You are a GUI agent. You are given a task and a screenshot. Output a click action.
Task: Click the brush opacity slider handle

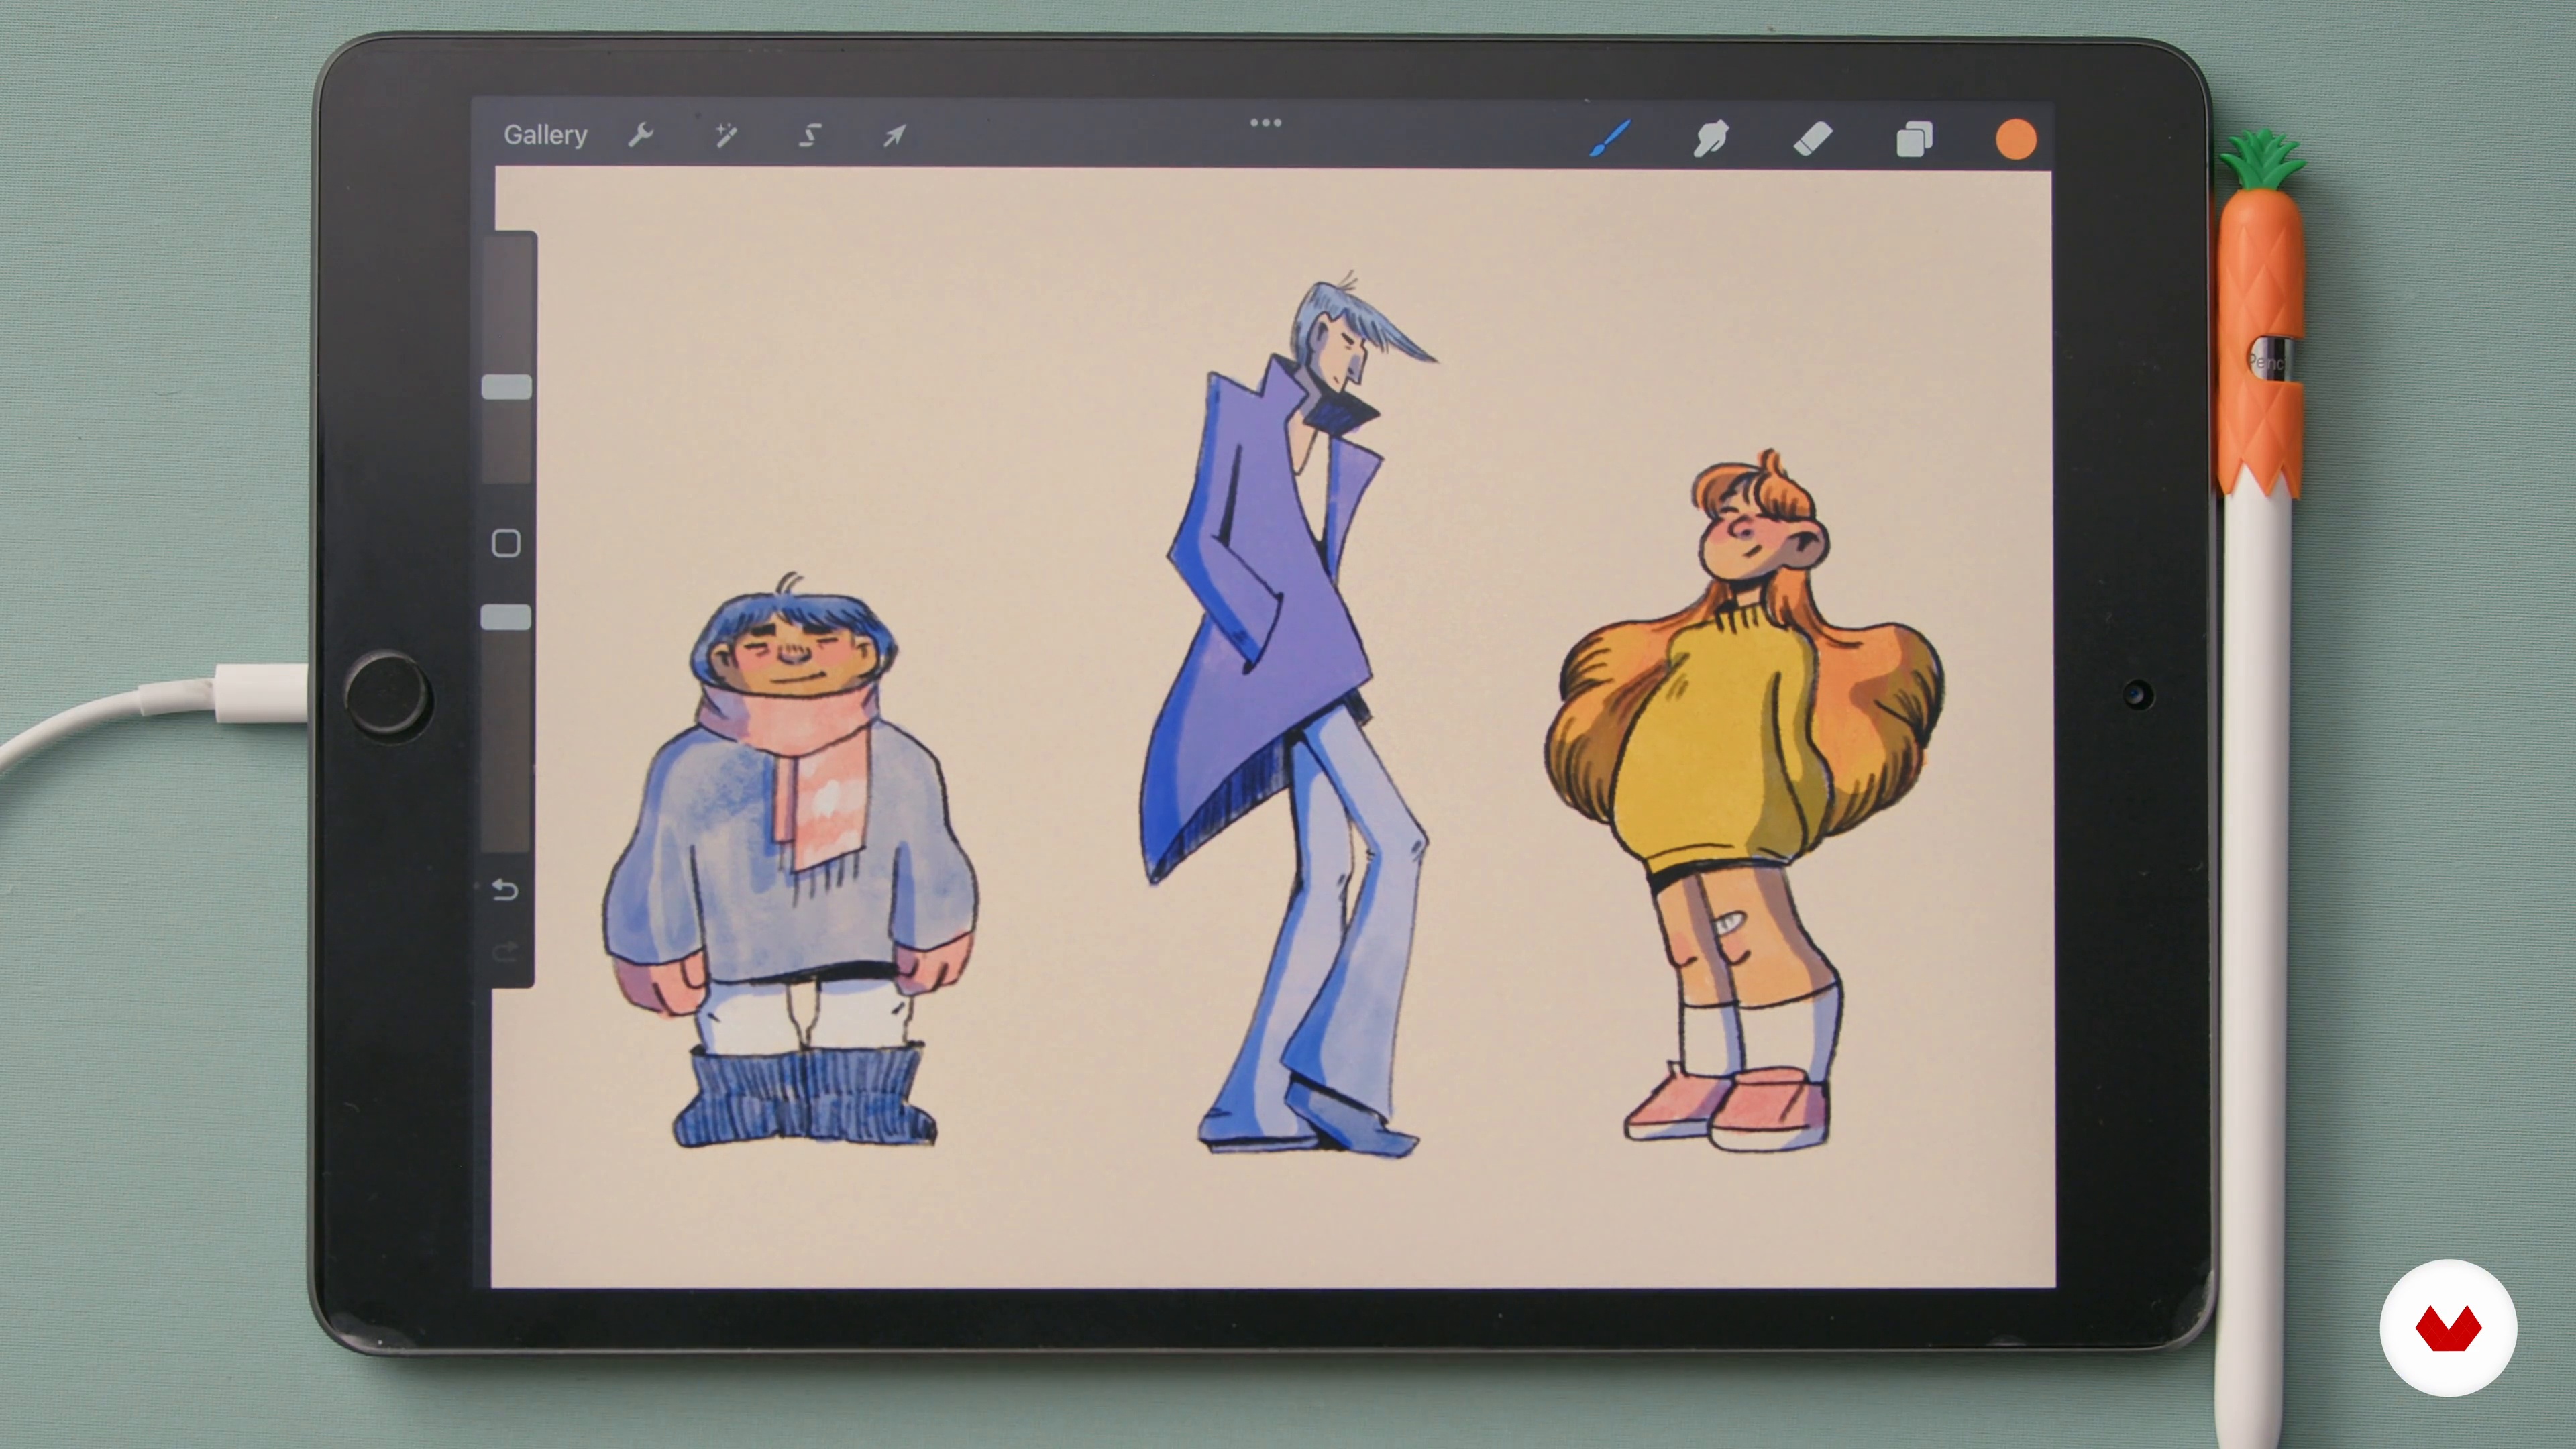(506, 617)
